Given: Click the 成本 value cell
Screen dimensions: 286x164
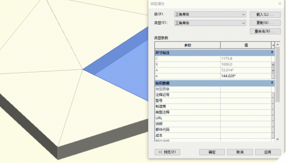Looking at the screenshot, I should pyautogui.click(x=246, y=136).
